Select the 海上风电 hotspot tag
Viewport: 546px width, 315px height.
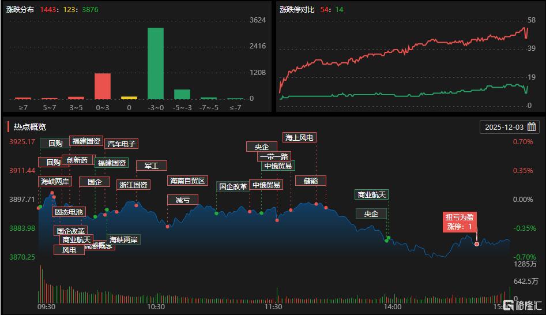click(299, 137)
